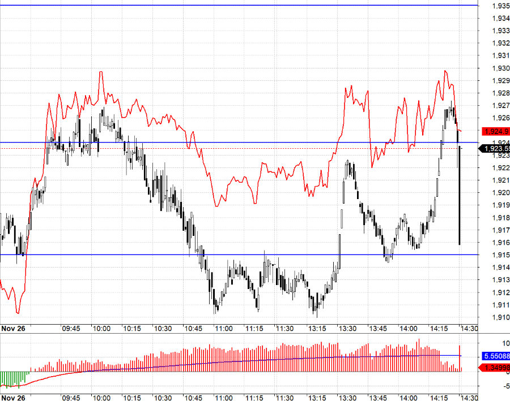Click the 11:30 time label on main chart axis

tap(284, 329)
